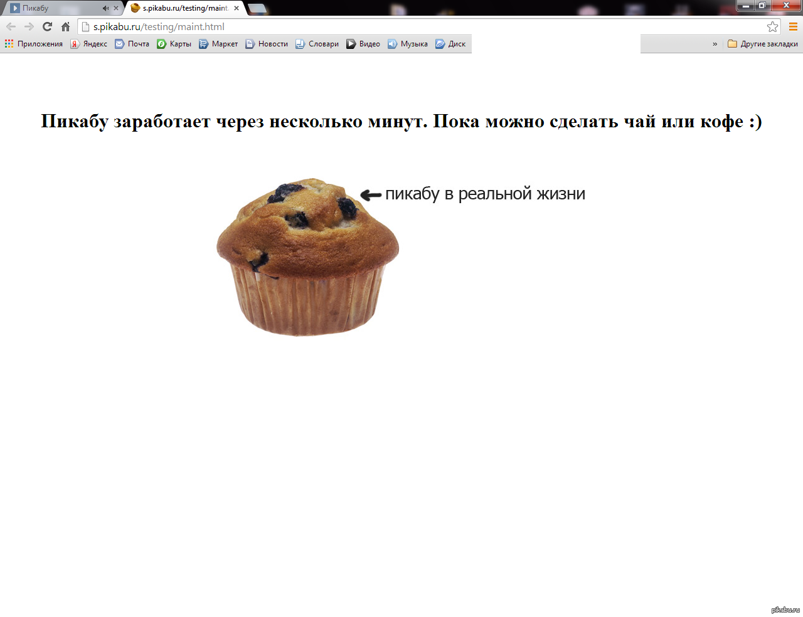The width and height of the screenshot is (803, 617).
Task: Mute audio icon on Пикабу tab
Action: [105, 8]
